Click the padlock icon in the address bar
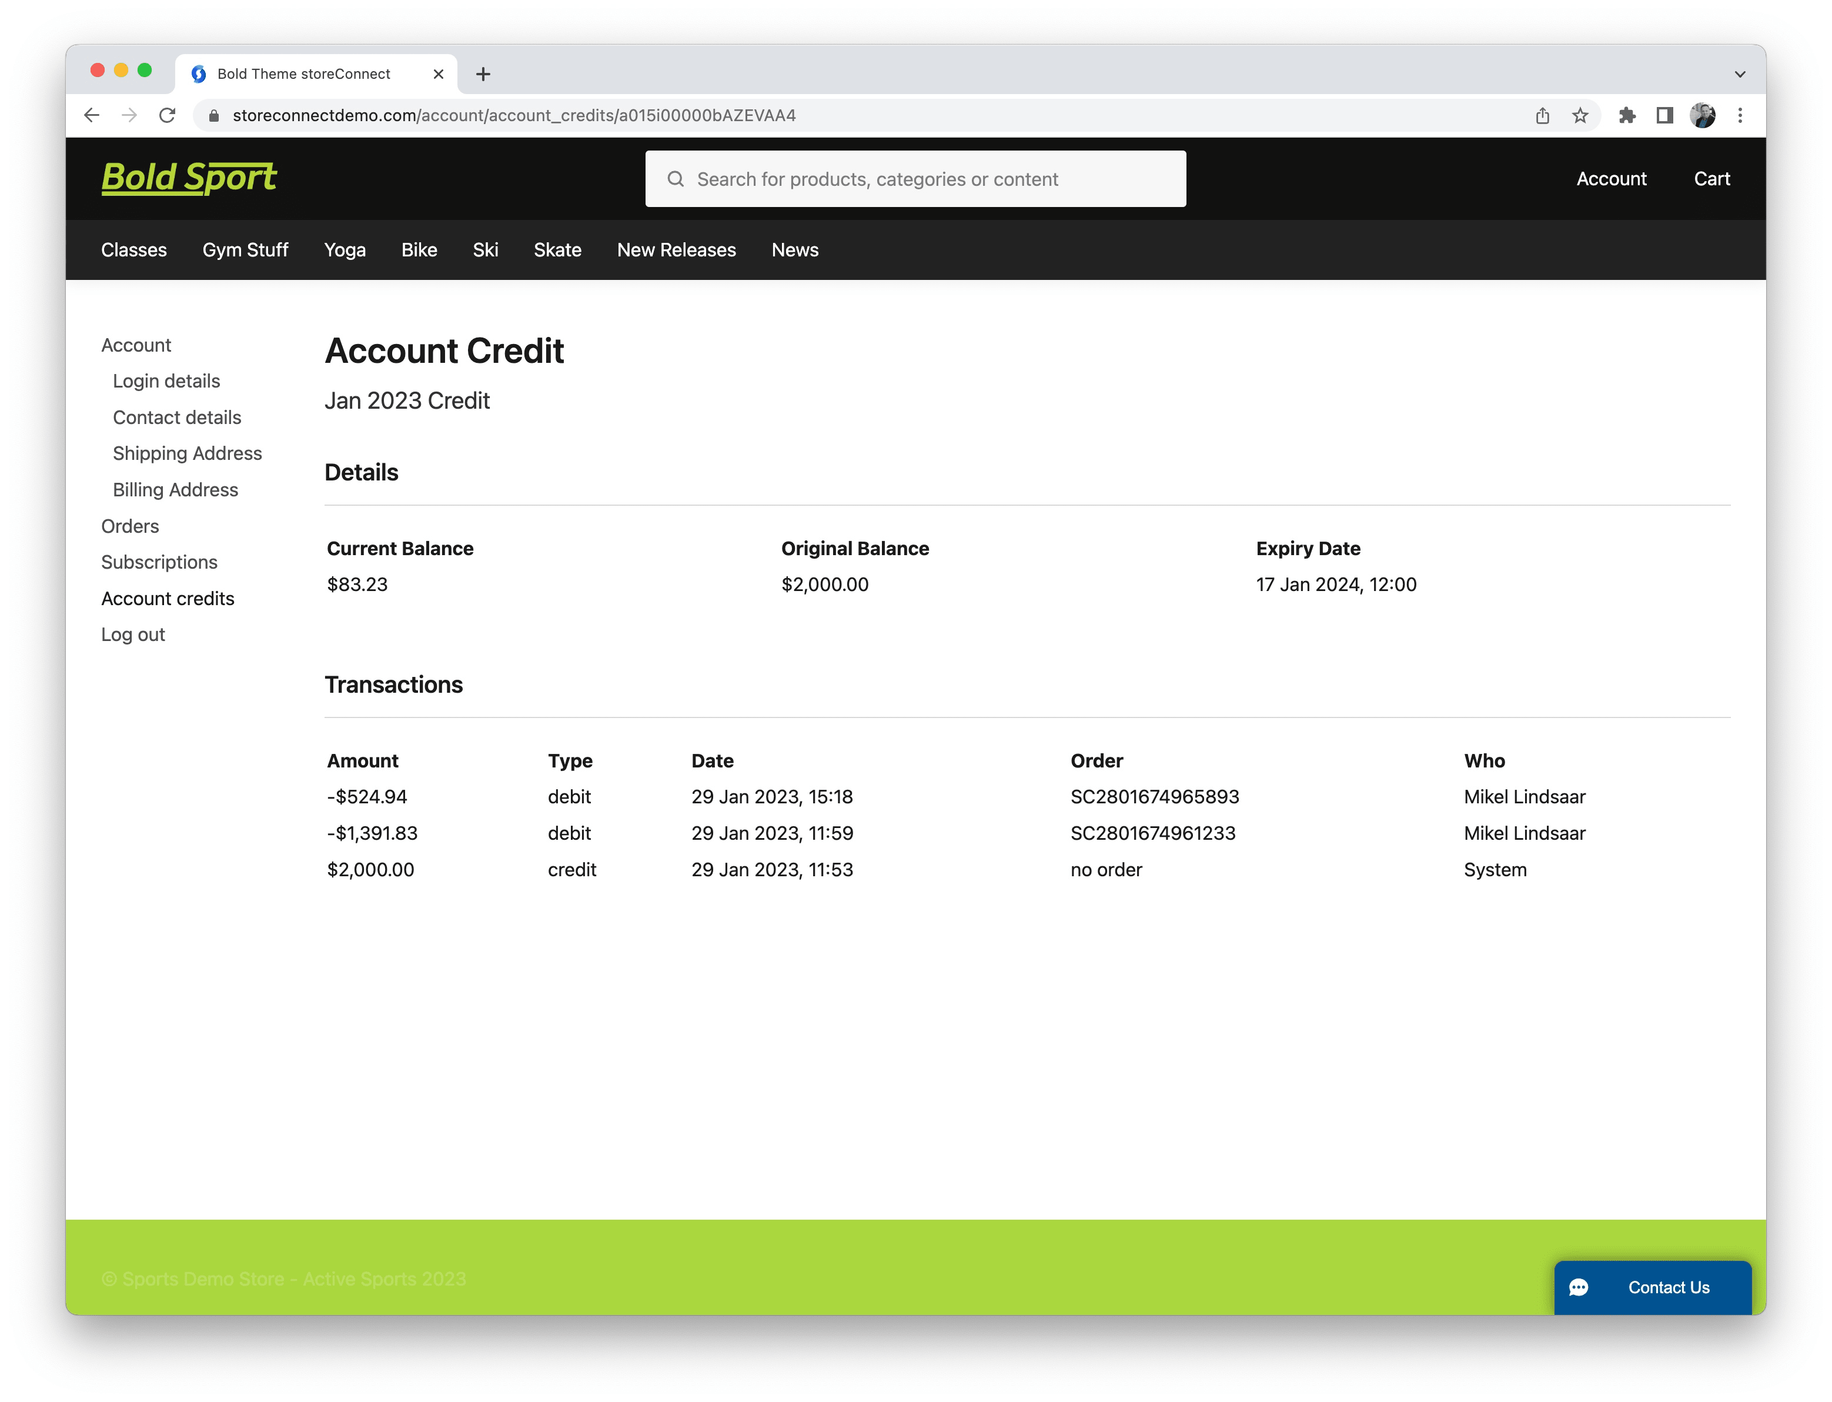 point(213,115)
